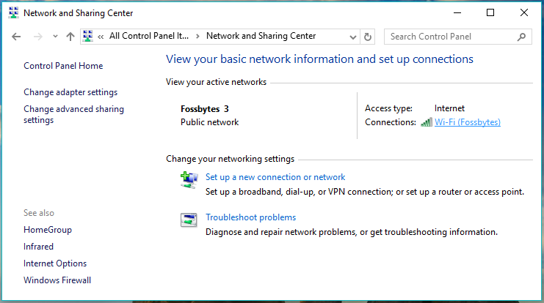
Task: Open the Wi-Fi (Fossbytes) connection link
Action: click(467, 122)
